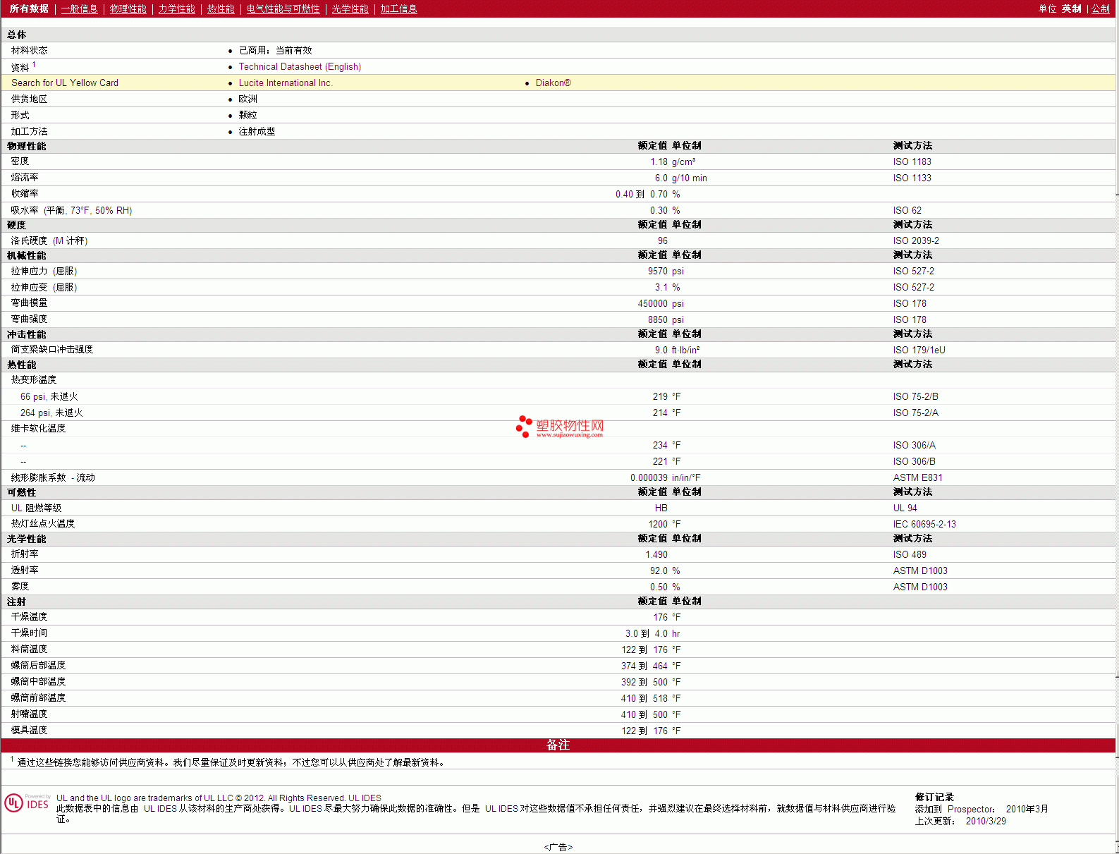Click the ISO 2039-2 test method
This screenshot has width=1119, height=854.
[916, 241]
